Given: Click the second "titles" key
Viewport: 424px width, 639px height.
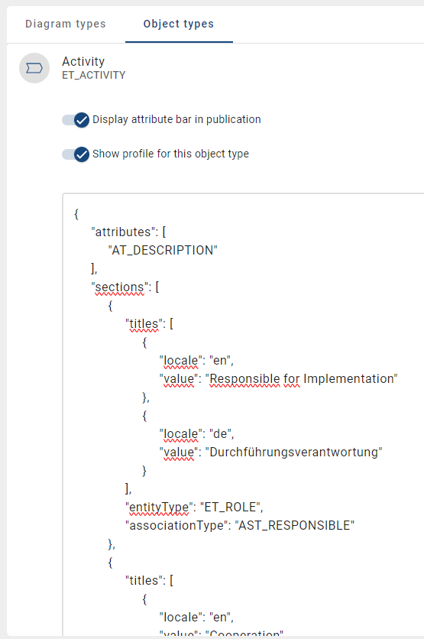Looking at the screenshot, I should pos(144,580).
